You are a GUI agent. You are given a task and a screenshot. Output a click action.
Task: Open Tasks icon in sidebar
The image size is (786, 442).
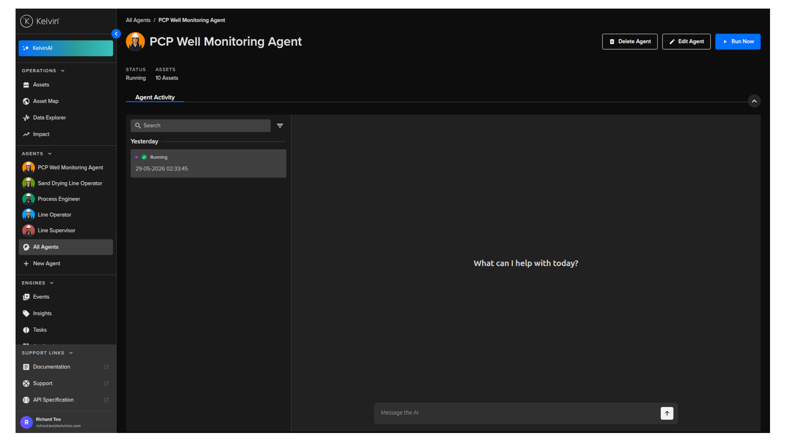click(26, 330)
